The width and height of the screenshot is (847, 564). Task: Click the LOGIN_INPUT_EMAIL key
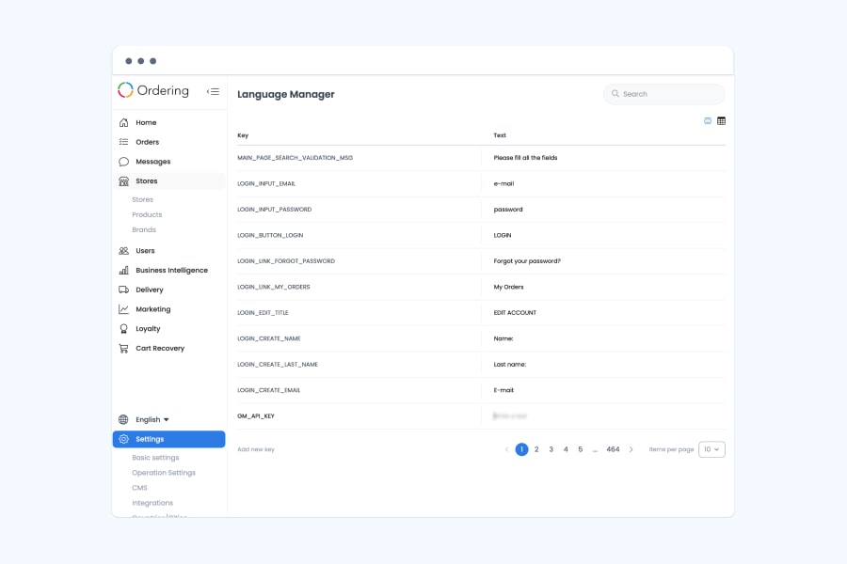coord(266,183)
